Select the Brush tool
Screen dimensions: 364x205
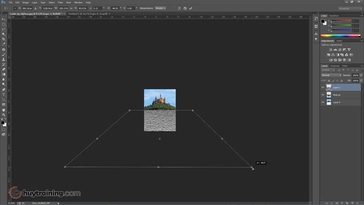(x=3, y=55)
